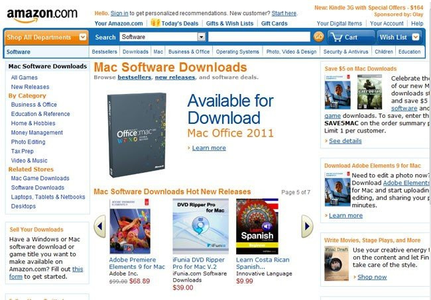Show next Hot New Releases page arrow
The height and width of the screenshot is (300, 431).
coord(307,226)
